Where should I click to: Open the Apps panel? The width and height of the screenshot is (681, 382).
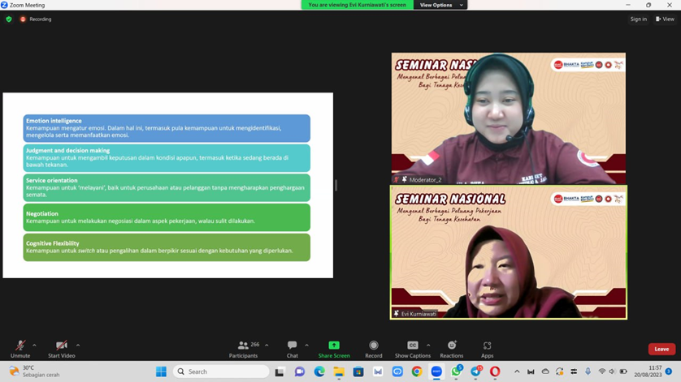(x=487, y=349)
